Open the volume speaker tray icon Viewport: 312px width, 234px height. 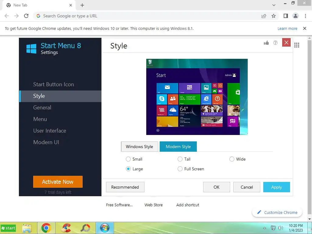click(x=281, y=228)
